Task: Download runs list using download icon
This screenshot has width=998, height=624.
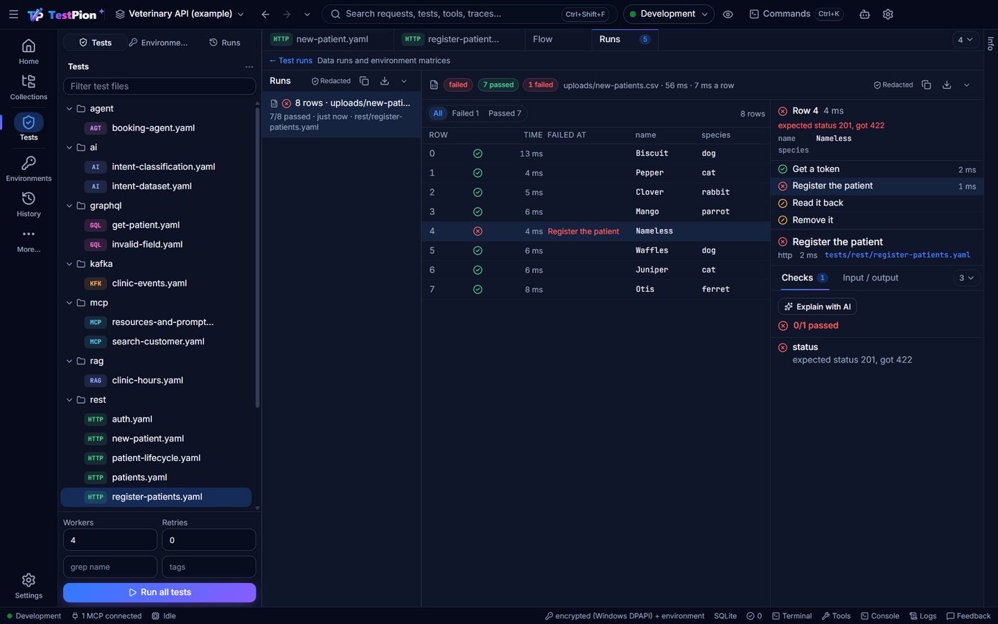Action: (x=385, y=81)
